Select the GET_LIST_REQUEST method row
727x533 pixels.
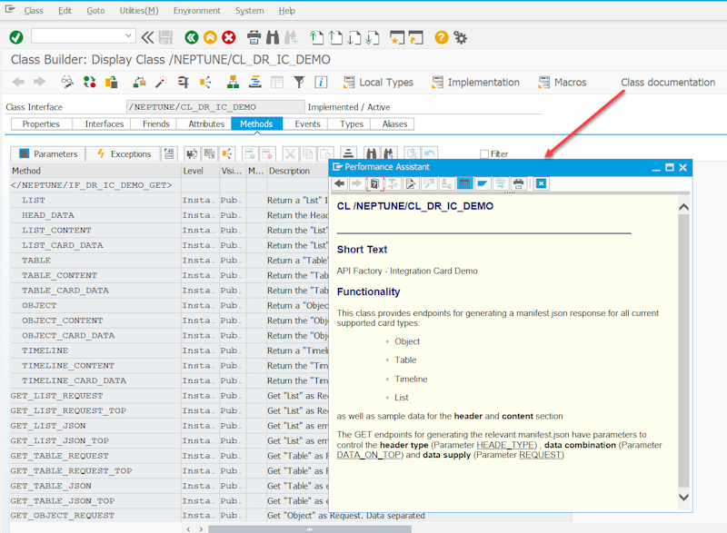click(59, 396)
